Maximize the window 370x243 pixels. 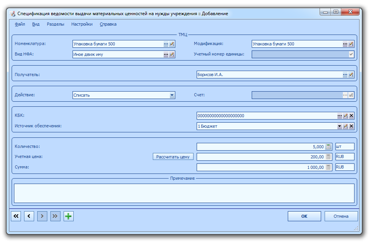[336, 12]
